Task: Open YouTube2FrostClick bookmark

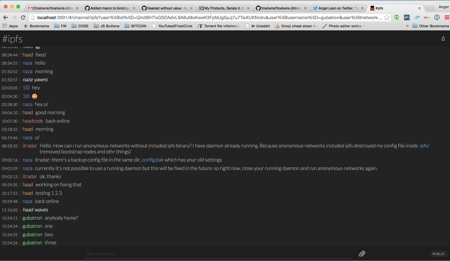Action: pos(172,26)
